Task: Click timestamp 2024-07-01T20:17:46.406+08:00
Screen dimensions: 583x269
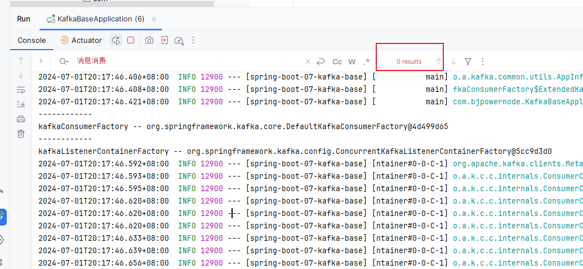Action: point(104,77)
